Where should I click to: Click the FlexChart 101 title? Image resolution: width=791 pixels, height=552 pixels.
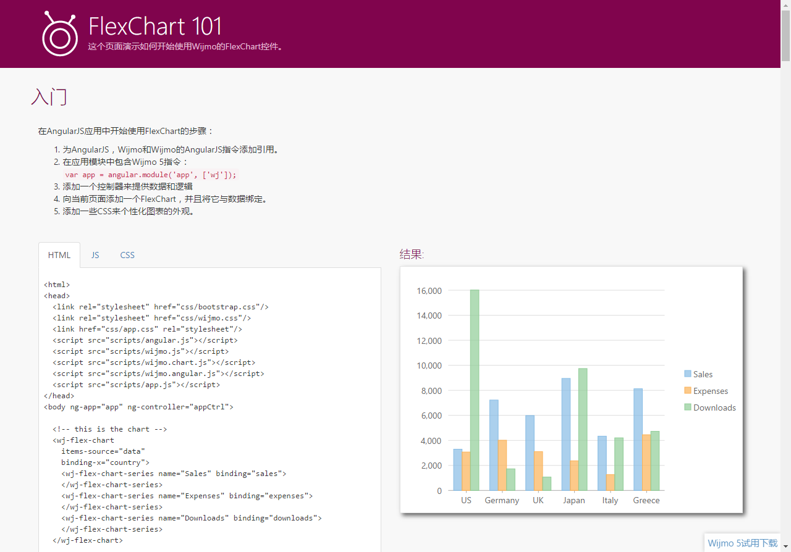coord(155,26)
